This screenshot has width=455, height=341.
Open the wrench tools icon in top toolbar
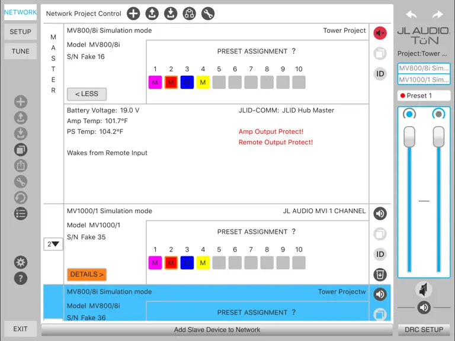click(x=208, y=14)
